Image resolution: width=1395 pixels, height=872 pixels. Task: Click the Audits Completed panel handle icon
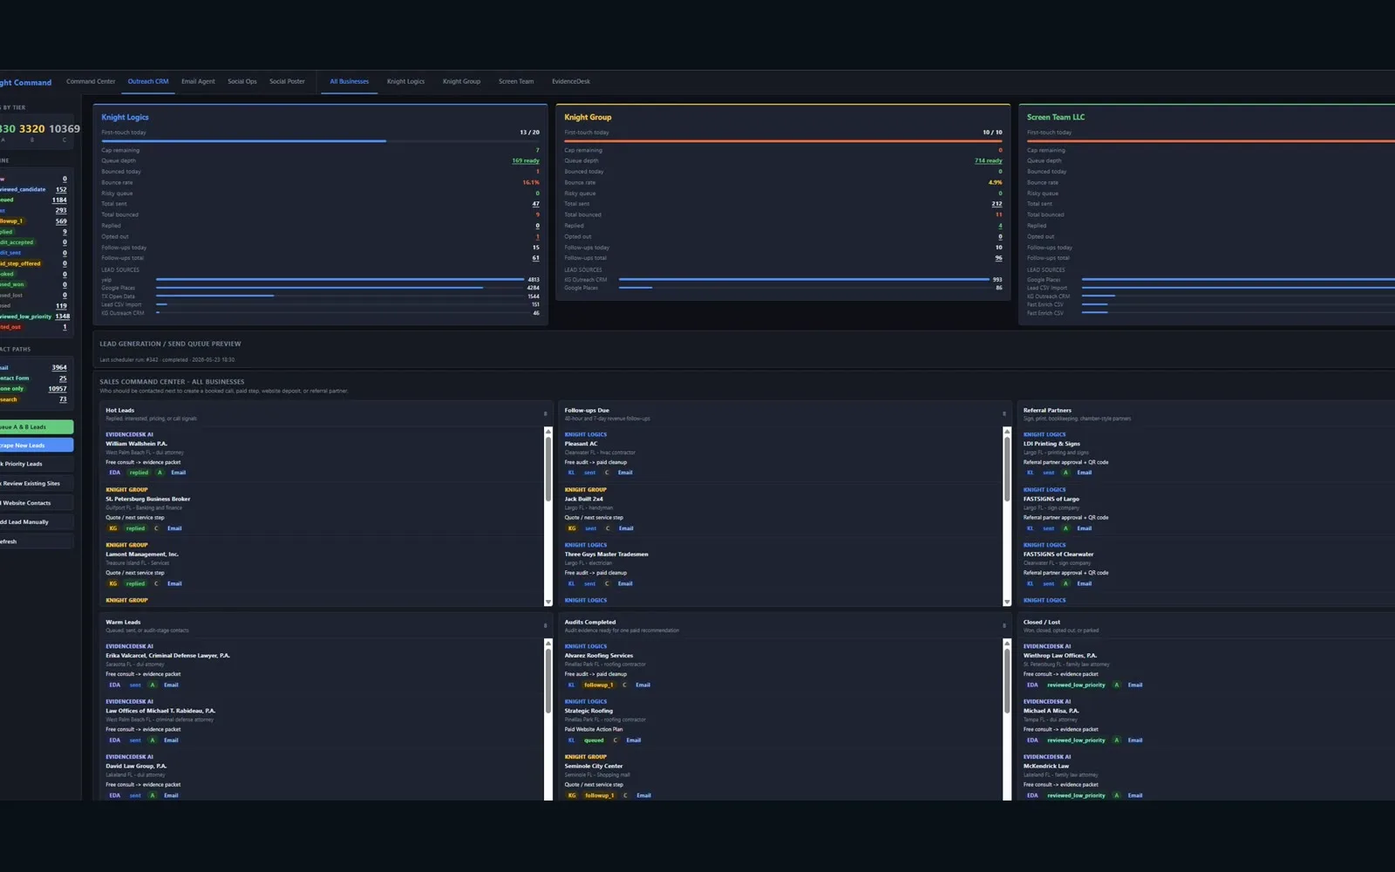(1004, 626)
